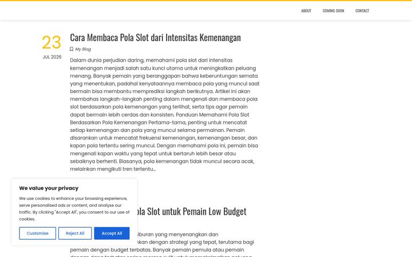The image size is (412, 257).
Task: Go to the Contact page
Action: pos(362,11)
